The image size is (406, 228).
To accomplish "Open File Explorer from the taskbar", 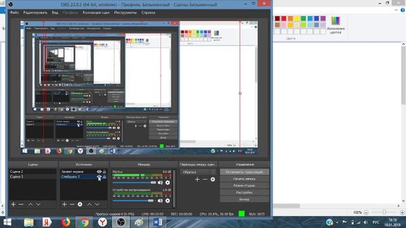I will coord(29,222).
